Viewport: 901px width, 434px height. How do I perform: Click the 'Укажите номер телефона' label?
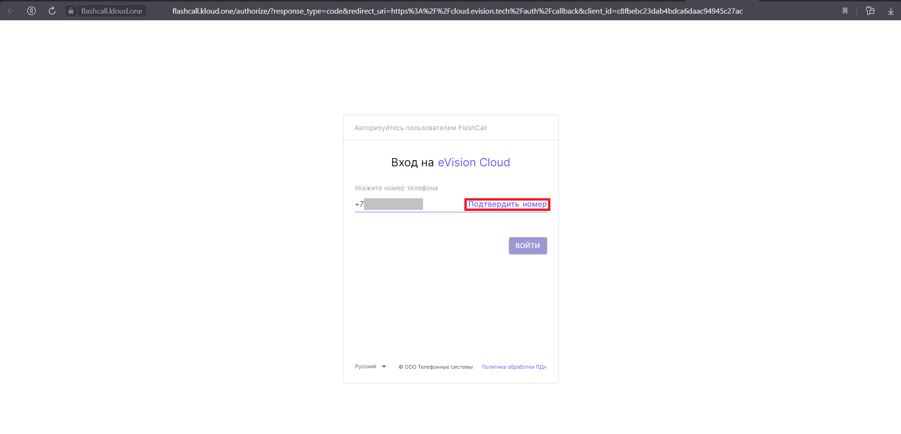(x=396, y=188)
